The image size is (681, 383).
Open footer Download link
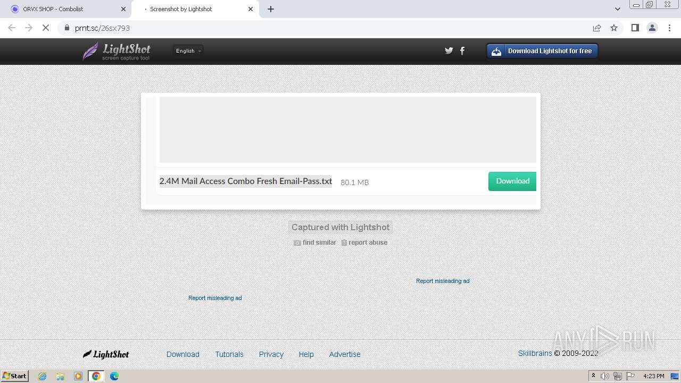point(183,354)
